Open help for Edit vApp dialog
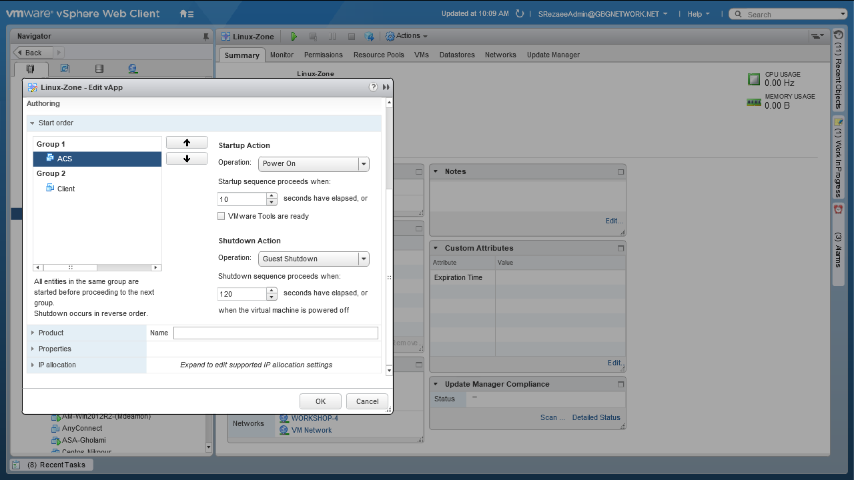This screenshot has width=854, height=480. (374, 87)
